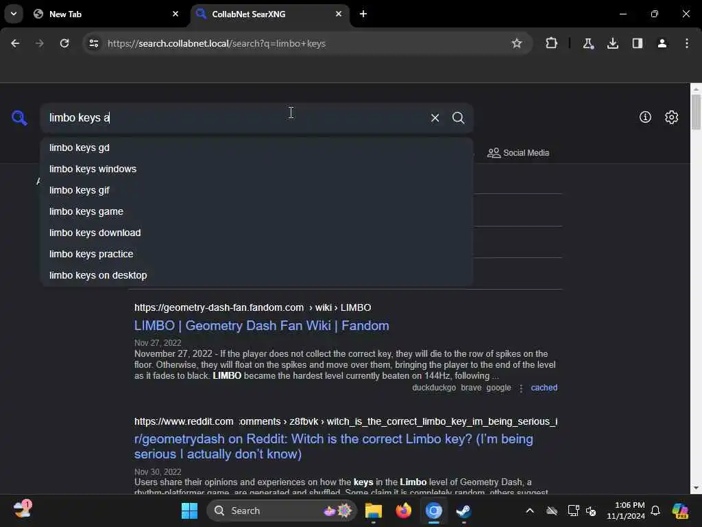Open the www.reddit.com URL link

point(346,422)
